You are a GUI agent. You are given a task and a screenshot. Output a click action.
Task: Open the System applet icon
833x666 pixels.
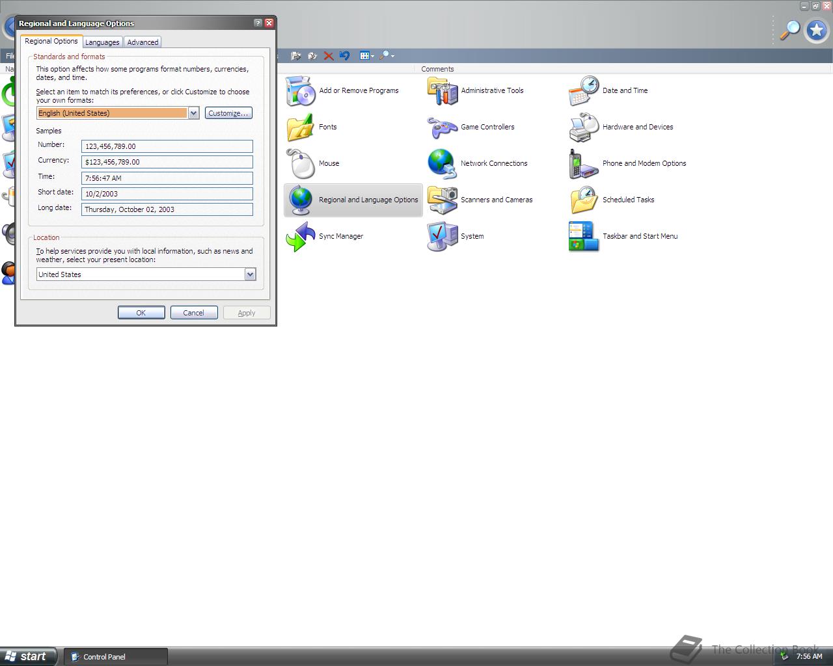click(443, 237)
